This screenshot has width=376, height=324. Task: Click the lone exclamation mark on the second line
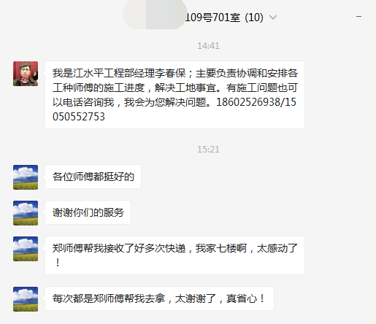tap(58, 263)
